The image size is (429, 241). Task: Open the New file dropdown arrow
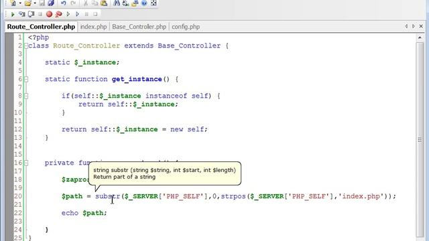click(x=20, y=3)
